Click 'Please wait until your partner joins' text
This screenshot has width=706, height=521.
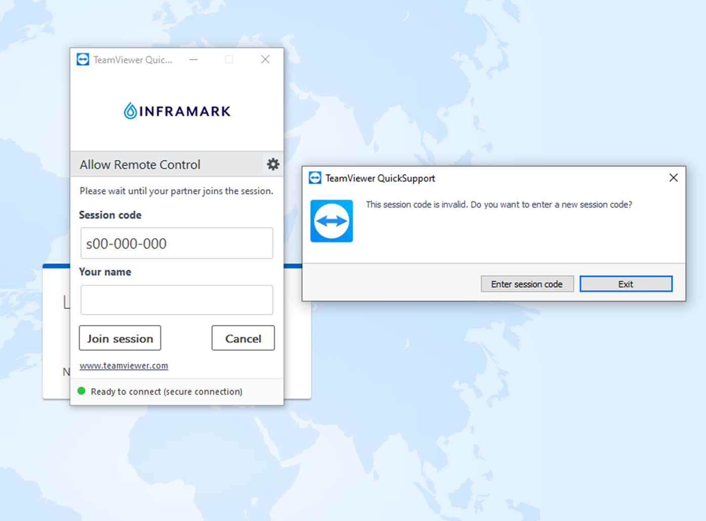point(176,191)
